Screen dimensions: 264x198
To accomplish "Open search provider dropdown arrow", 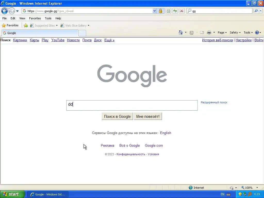I will [x=260, y=11].
